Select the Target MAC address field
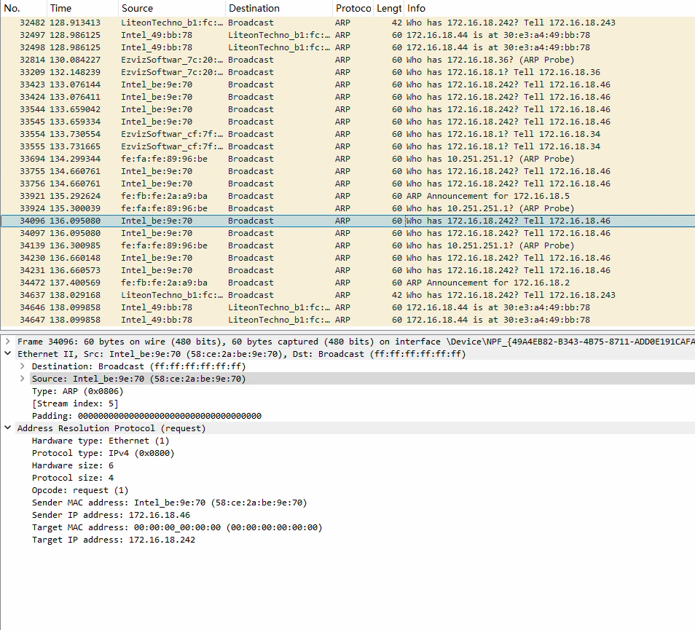The image size is (695, 630). coord(177,527)
